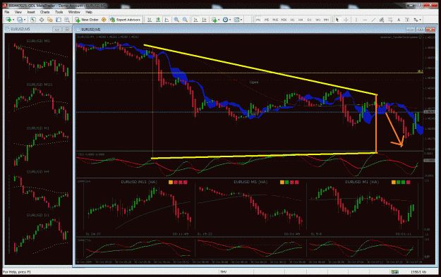
Task: Launch MetaEditor from the toolbar
Action: pos(104,20)
